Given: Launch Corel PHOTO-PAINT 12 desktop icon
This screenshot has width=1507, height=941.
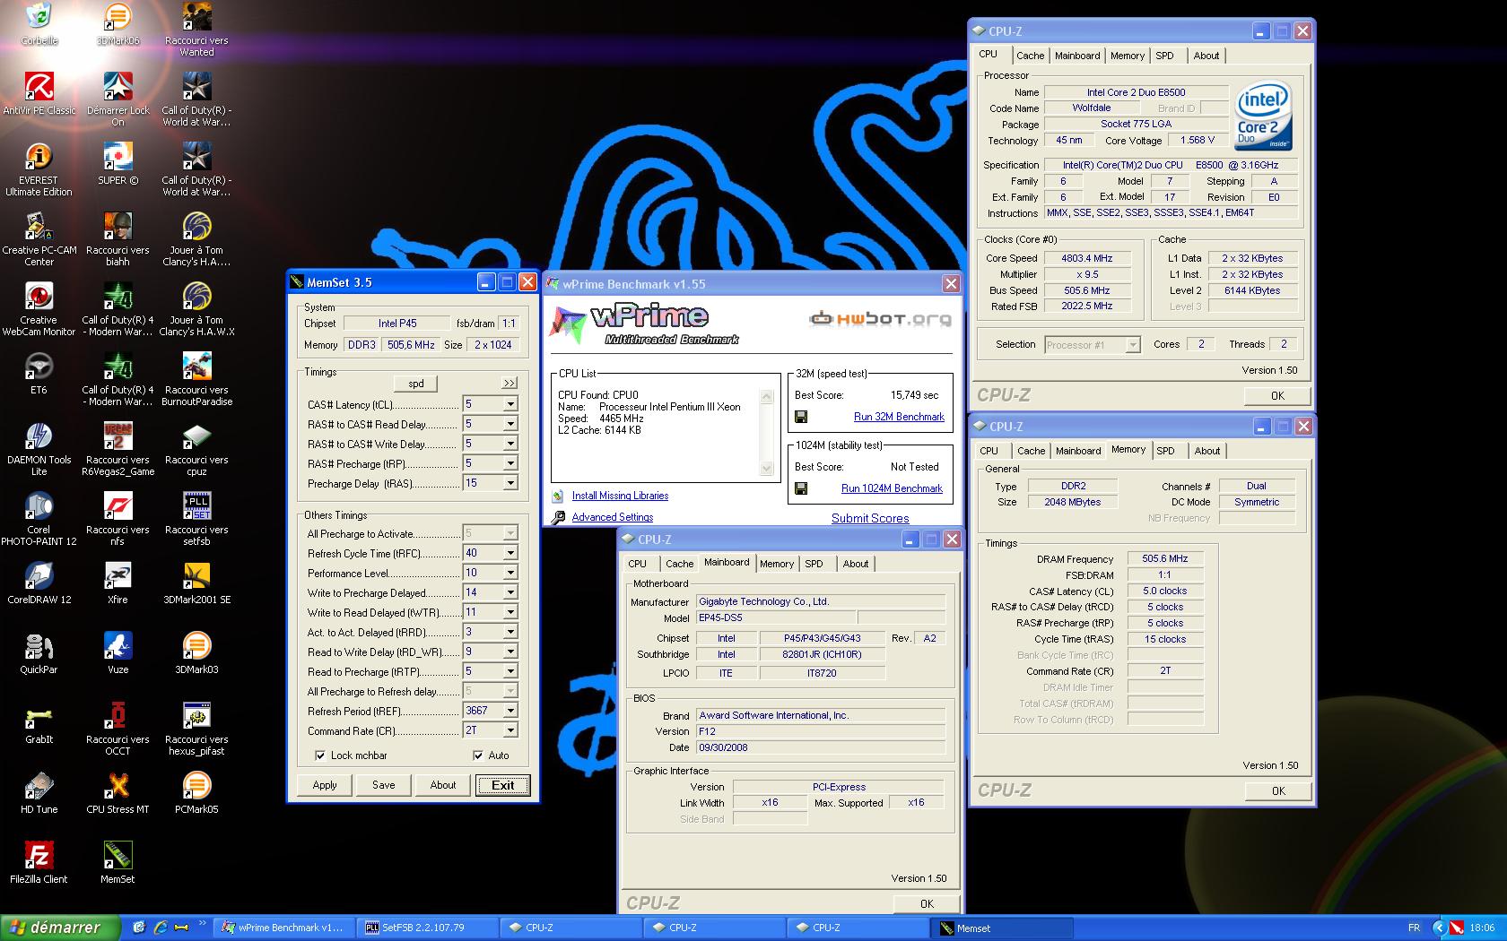Looking at the screenshot, I should click(x=39, y=518).
